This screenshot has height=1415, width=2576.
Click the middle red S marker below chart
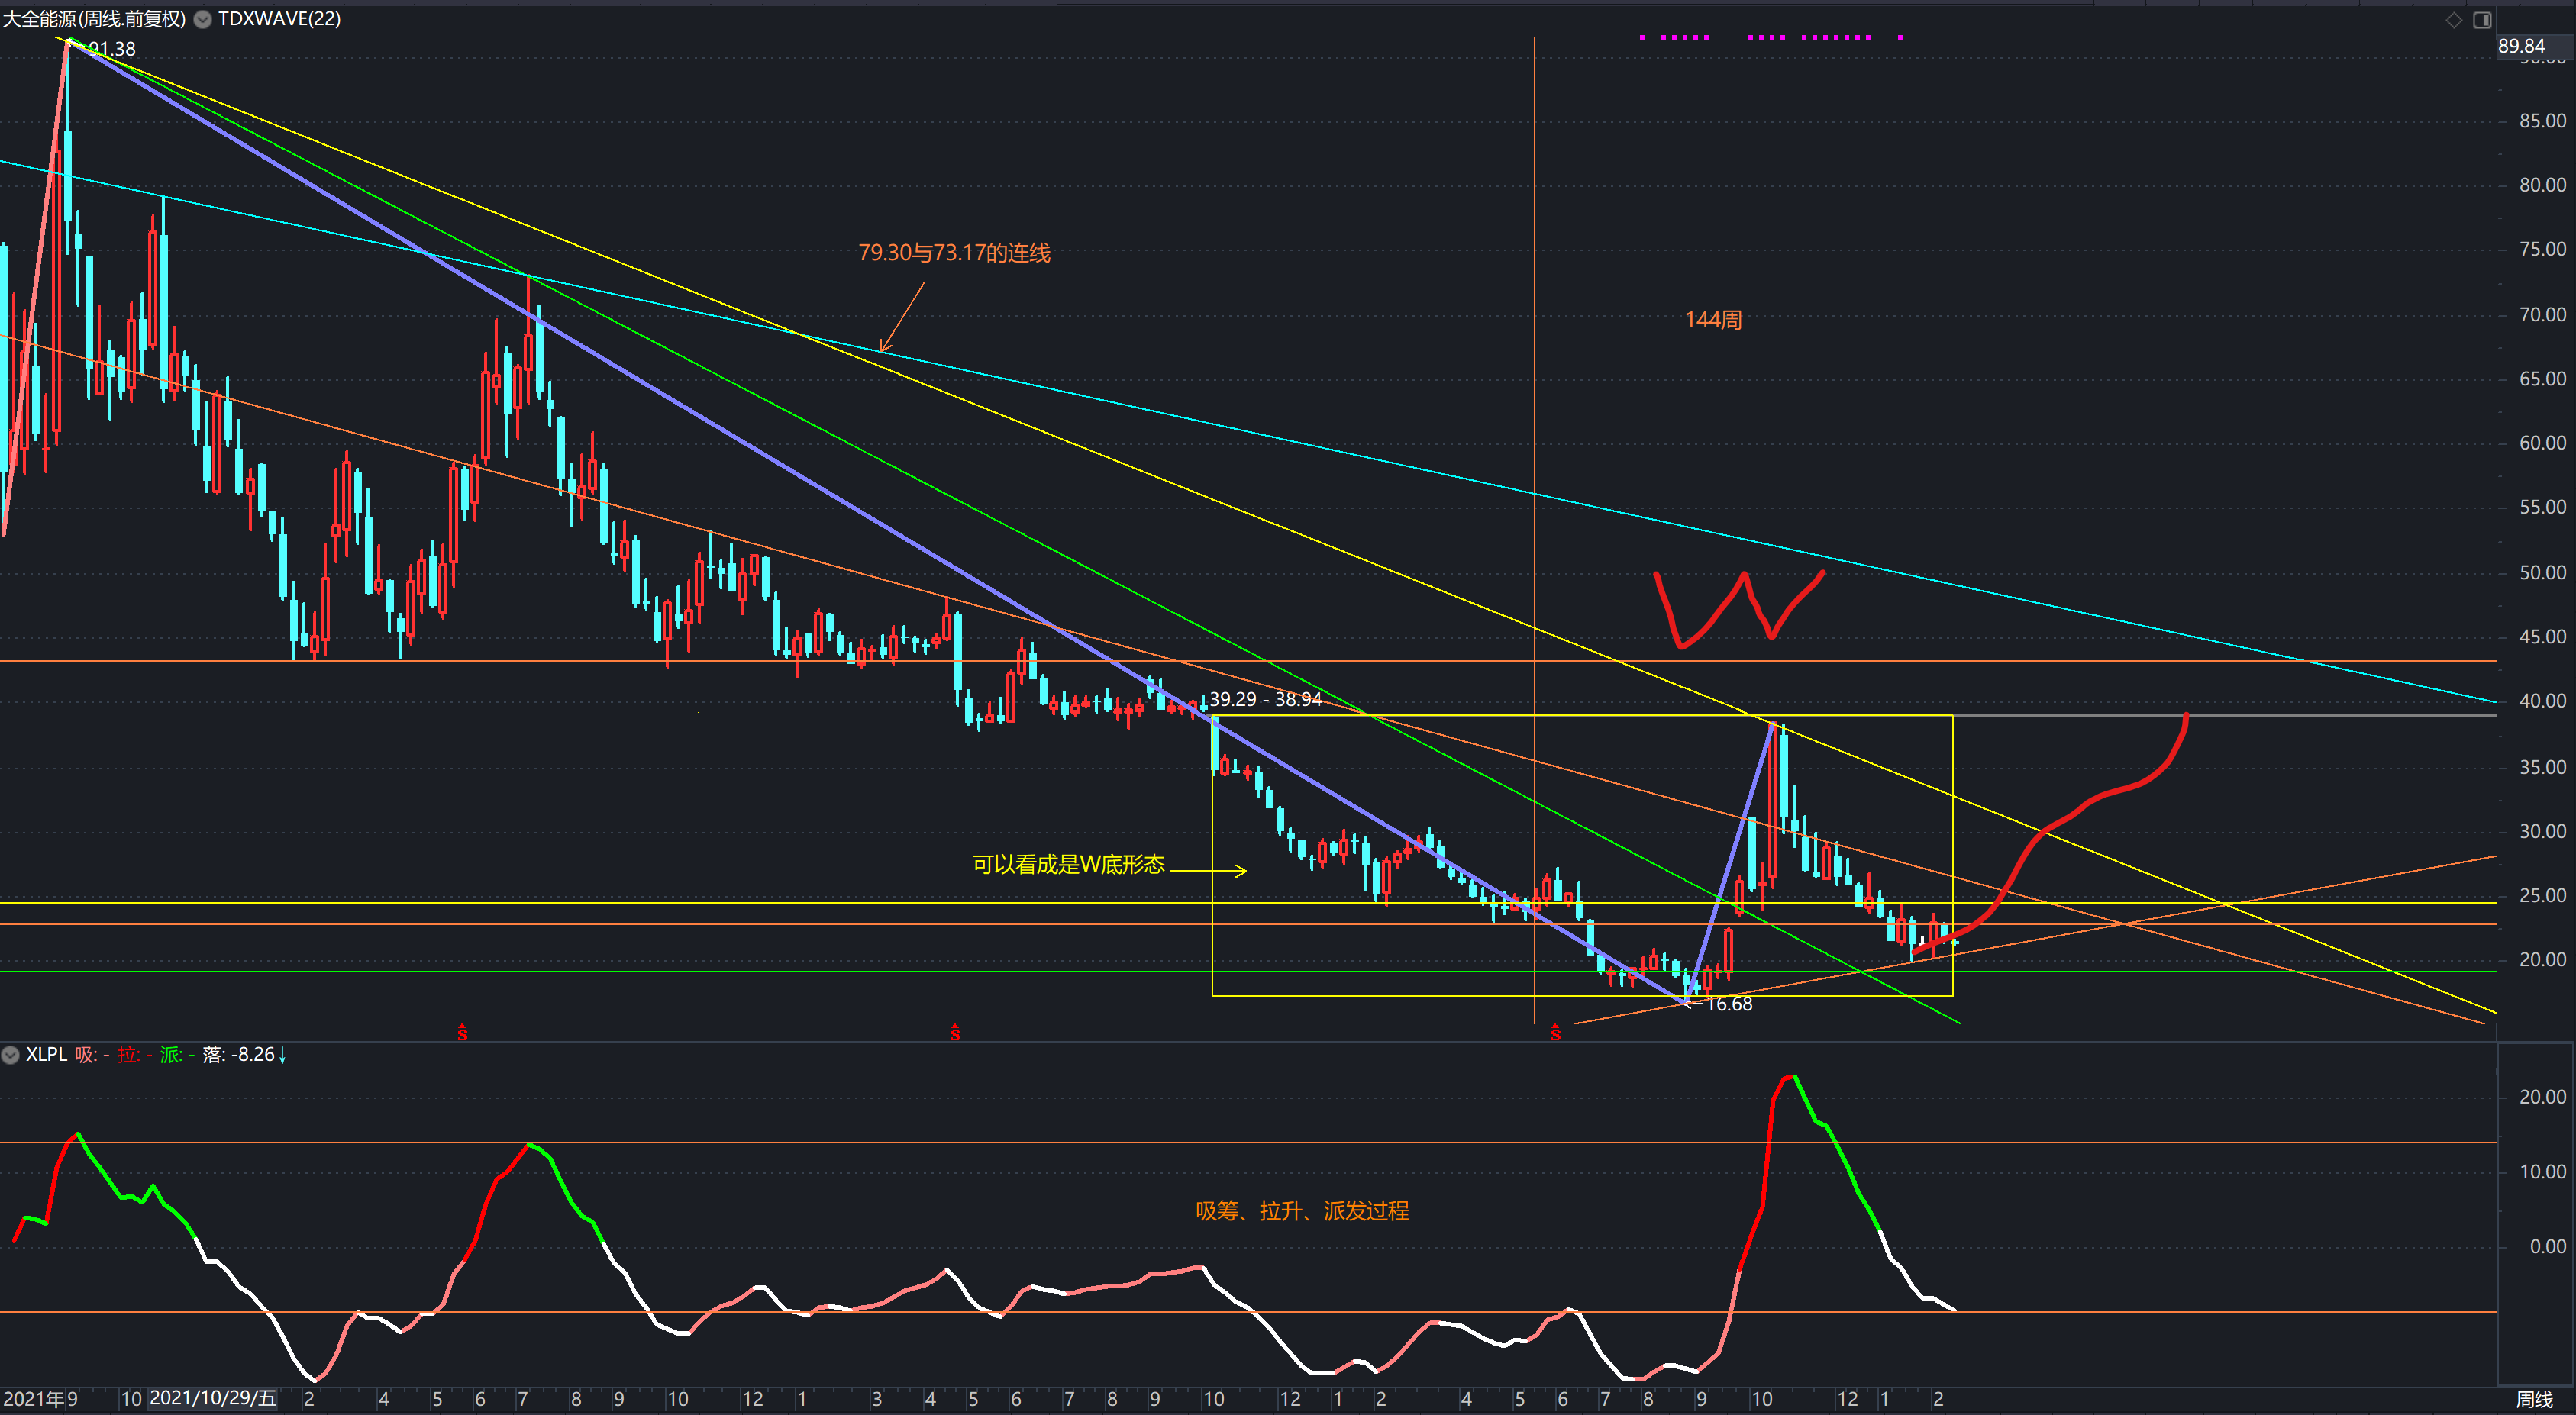tap(955, 1033)
